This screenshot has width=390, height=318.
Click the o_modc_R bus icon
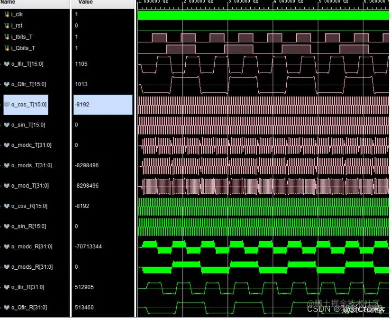(x=7, y=246)
